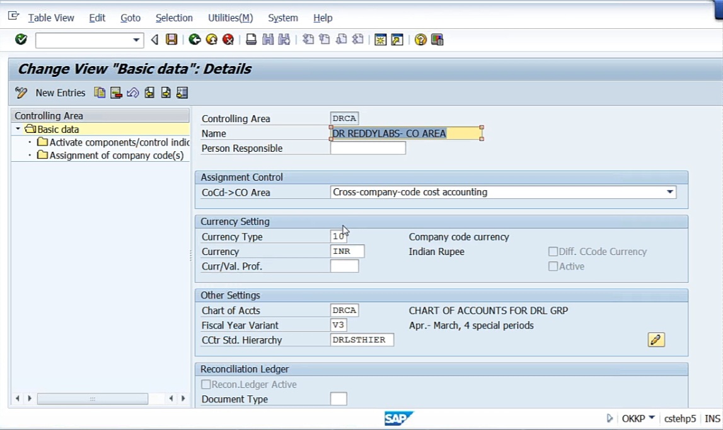Click the Currency field showing INR
This screenshot has width=723, height=430.
click(x=347, y=251)
